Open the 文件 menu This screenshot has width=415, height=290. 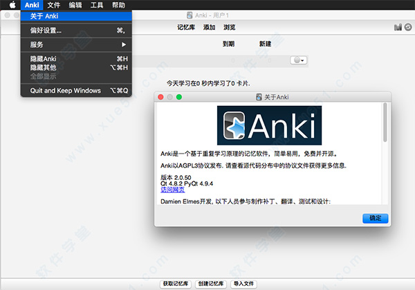tap(54, 5)
